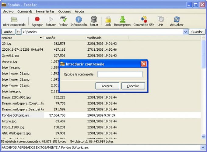Expand the bottom message log dropdown

203,147
